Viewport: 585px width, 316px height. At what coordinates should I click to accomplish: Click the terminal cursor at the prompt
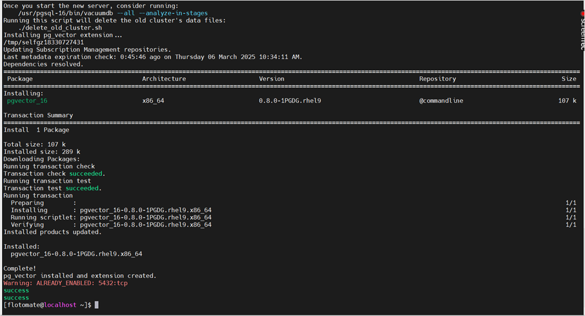pyautogui.click(x=96, y=305)
